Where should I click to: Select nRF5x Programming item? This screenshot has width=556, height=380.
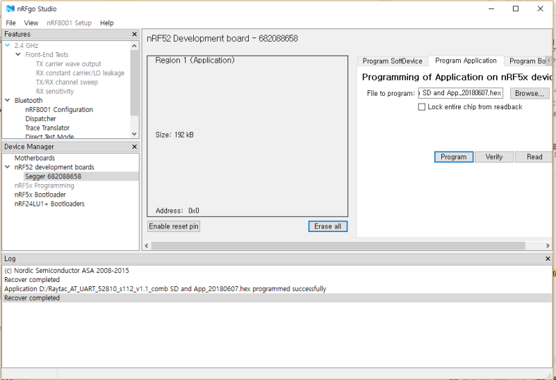[44, 185]
